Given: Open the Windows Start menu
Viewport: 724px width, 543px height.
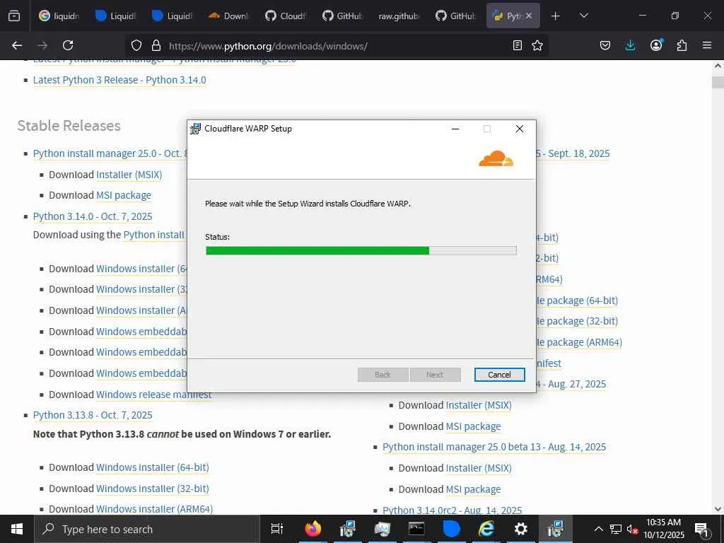Looking at the screenshot, I should [x=17, y=529].
